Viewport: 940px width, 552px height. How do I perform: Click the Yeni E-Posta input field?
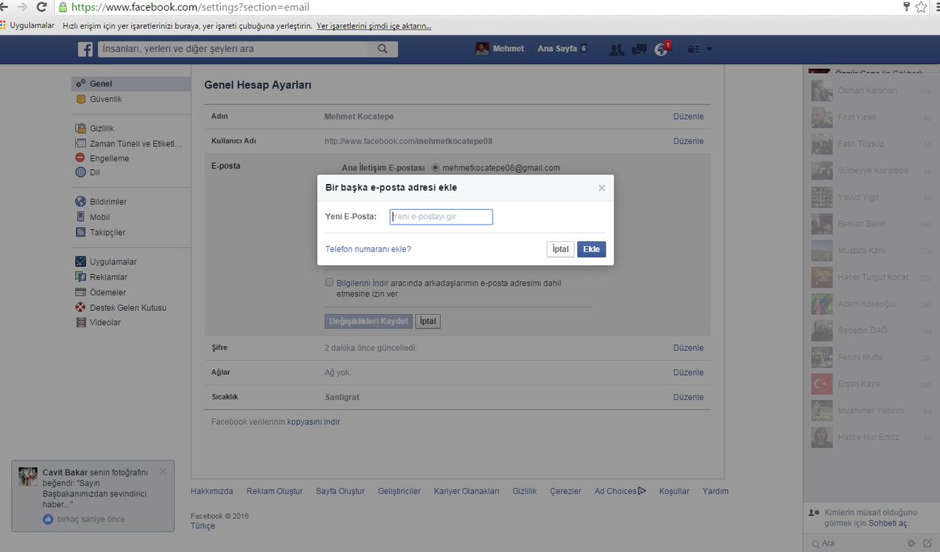pos(441,217)
